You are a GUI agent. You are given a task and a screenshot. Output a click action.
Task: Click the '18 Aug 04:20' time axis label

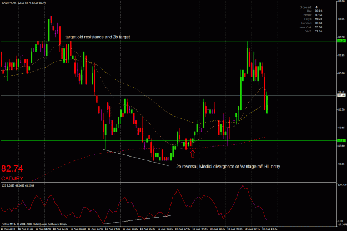[113, 229]
